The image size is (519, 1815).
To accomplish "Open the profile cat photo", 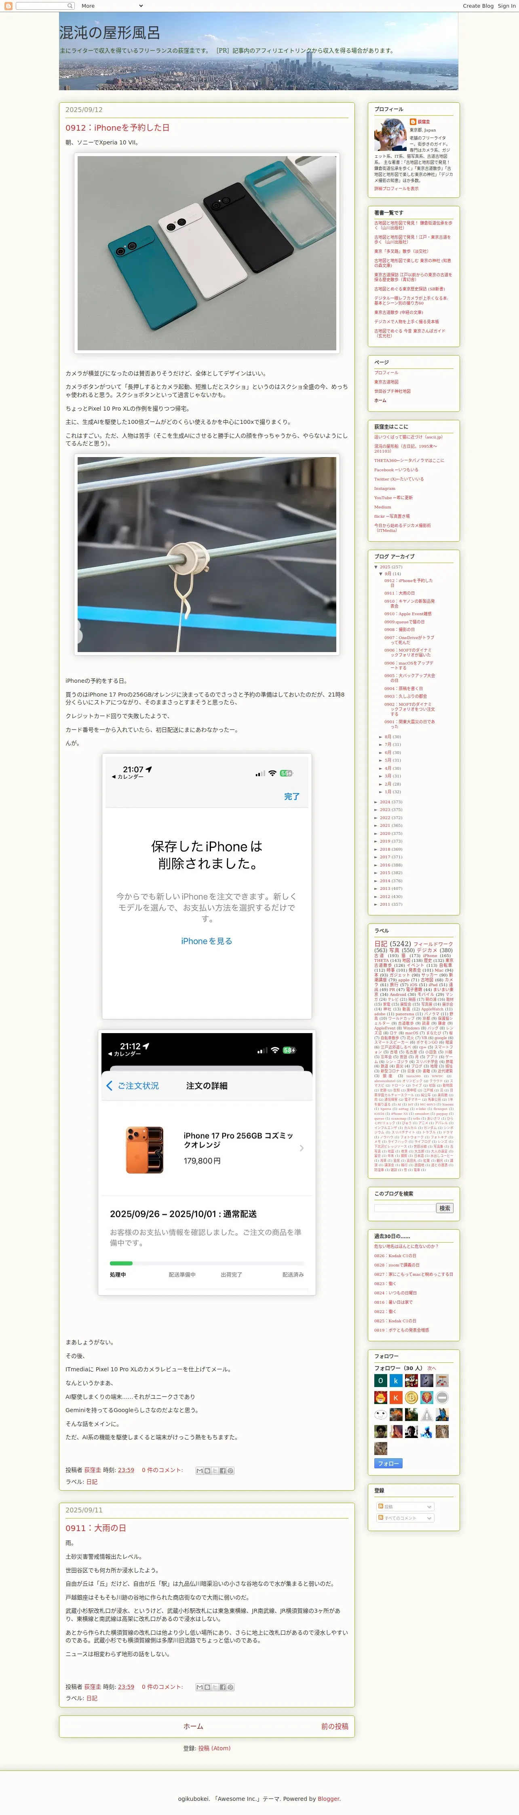I will [390, 135].
